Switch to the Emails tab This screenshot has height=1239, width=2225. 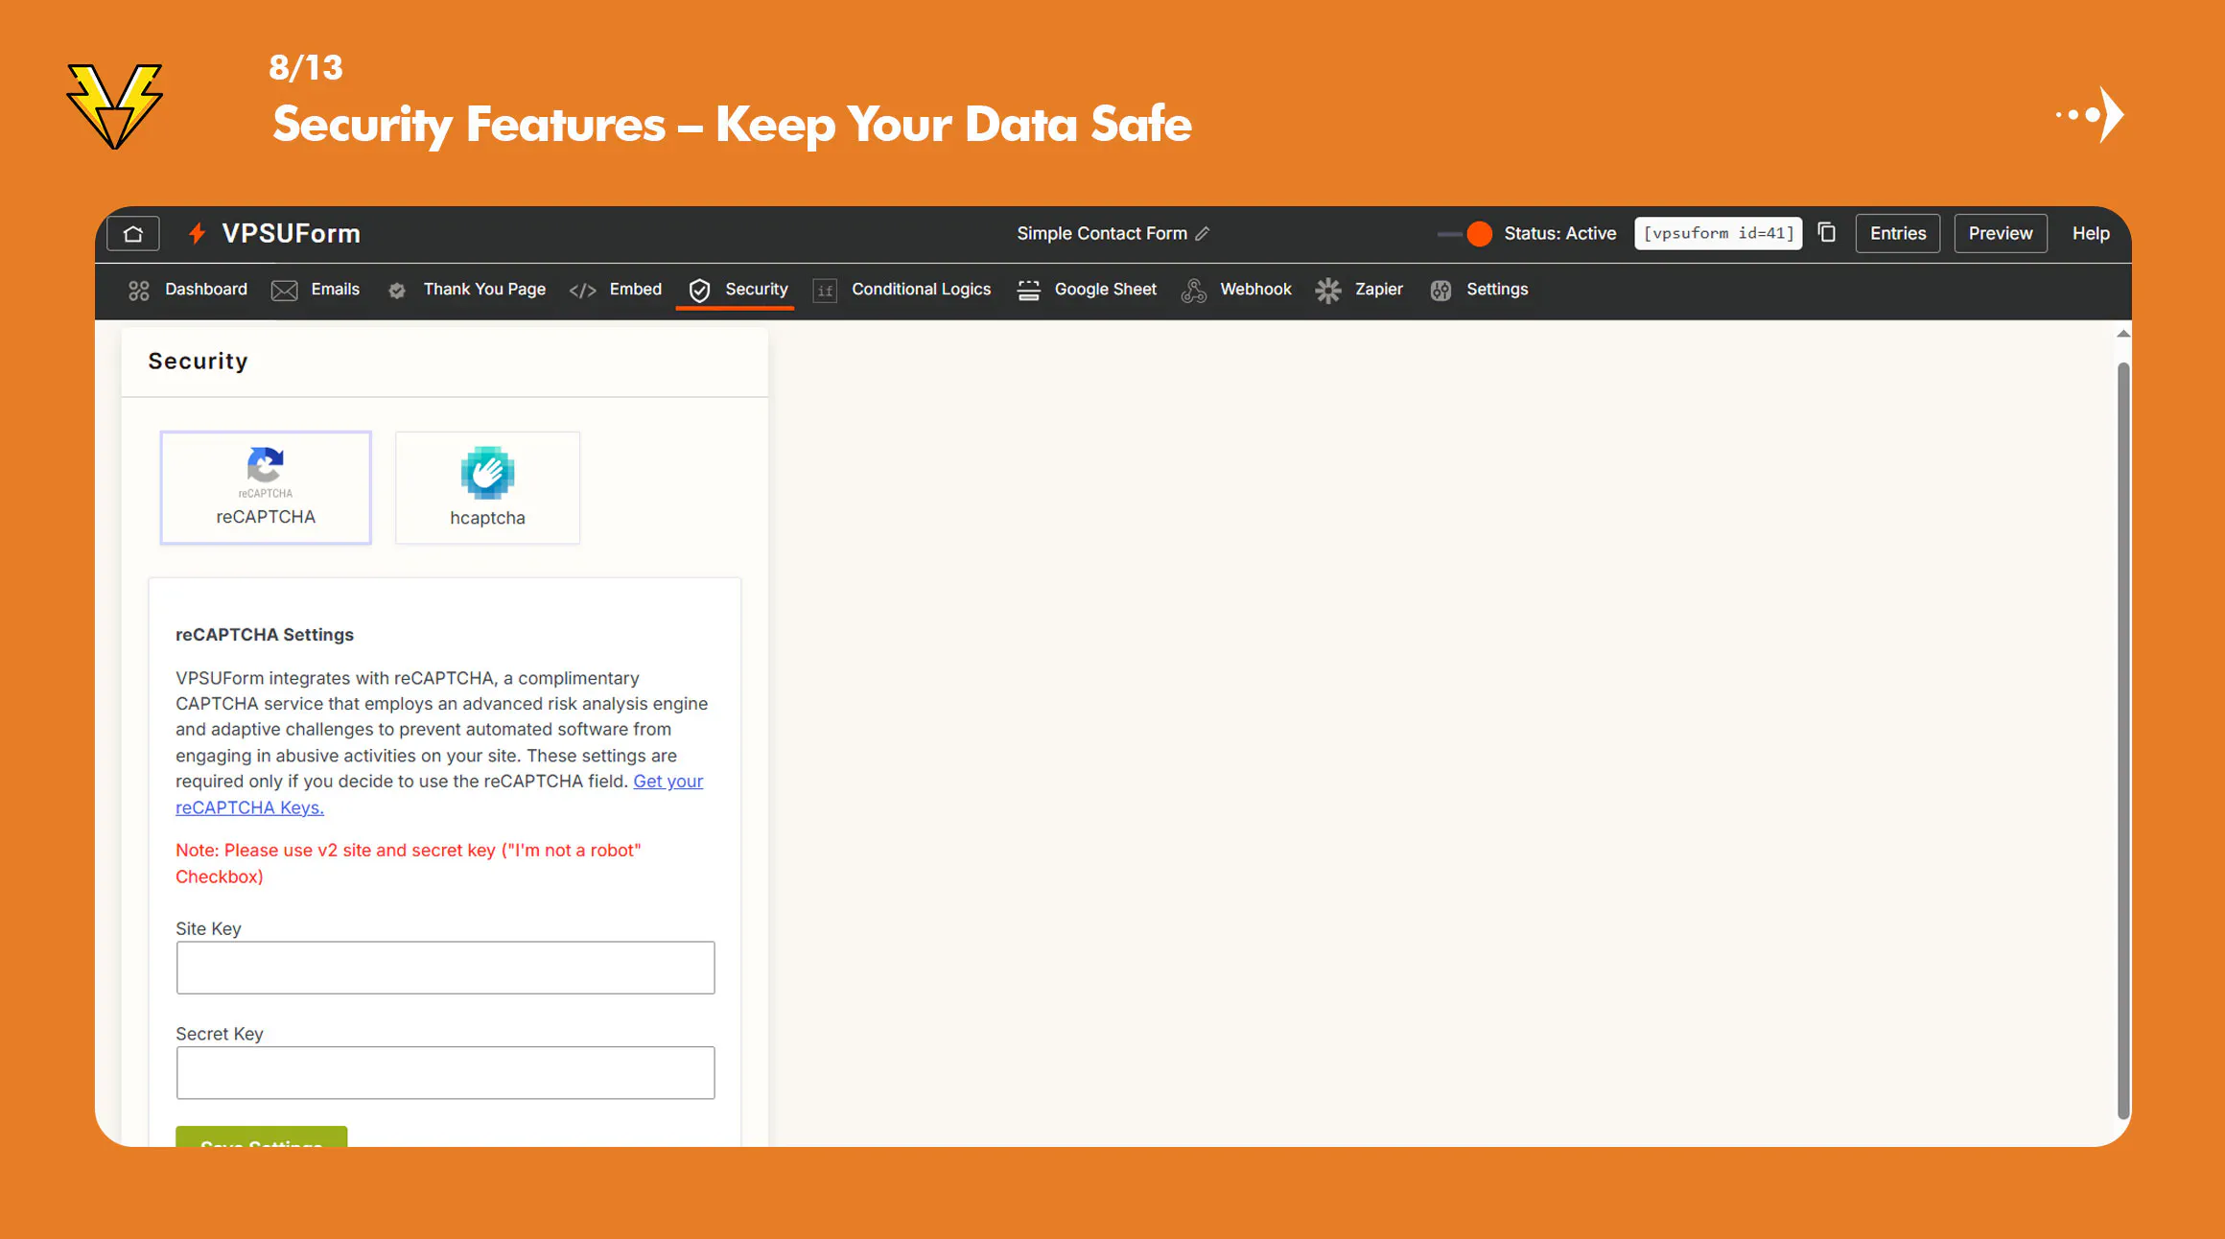click(x=335, y=290)
